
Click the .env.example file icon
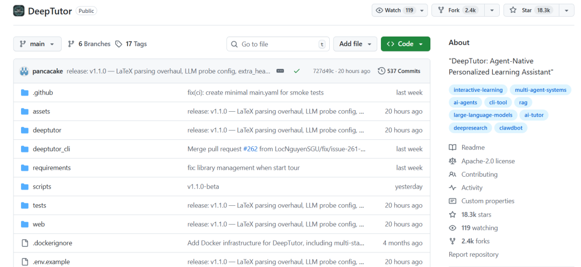[25, 262]
